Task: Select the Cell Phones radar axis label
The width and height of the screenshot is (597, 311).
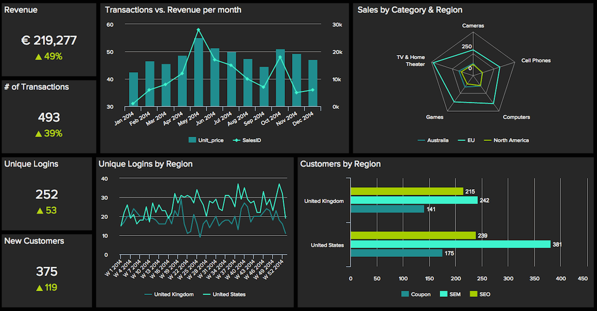Action: click(536, 61)
